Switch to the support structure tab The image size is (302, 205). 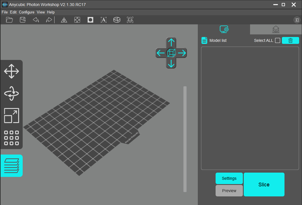click(276, 29)
